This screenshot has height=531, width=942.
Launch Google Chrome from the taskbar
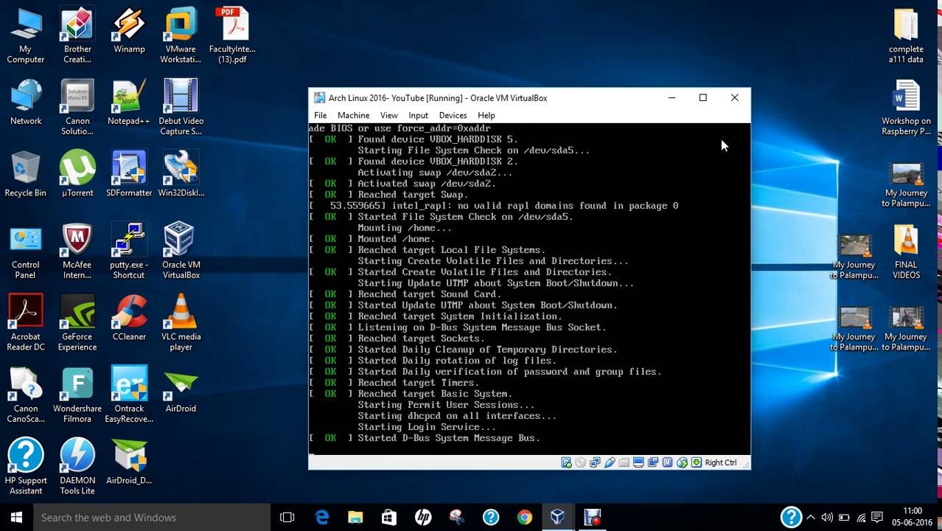[524, 518]
